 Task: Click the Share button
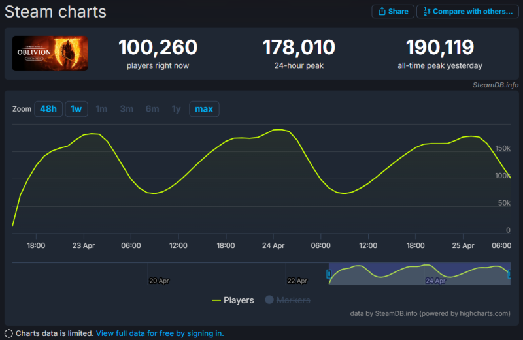coord(392,11)
